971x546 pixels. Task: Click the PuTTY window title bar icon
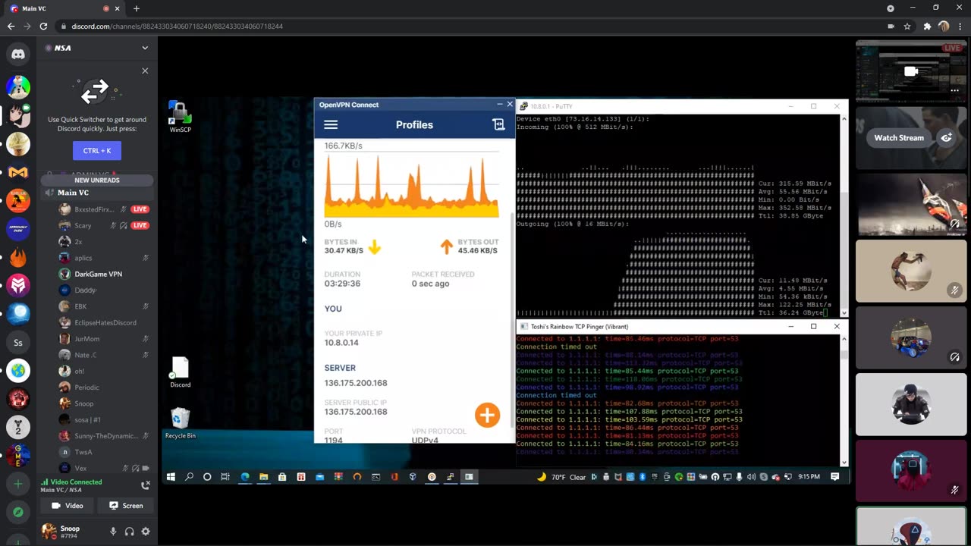[x=523, y=106]
